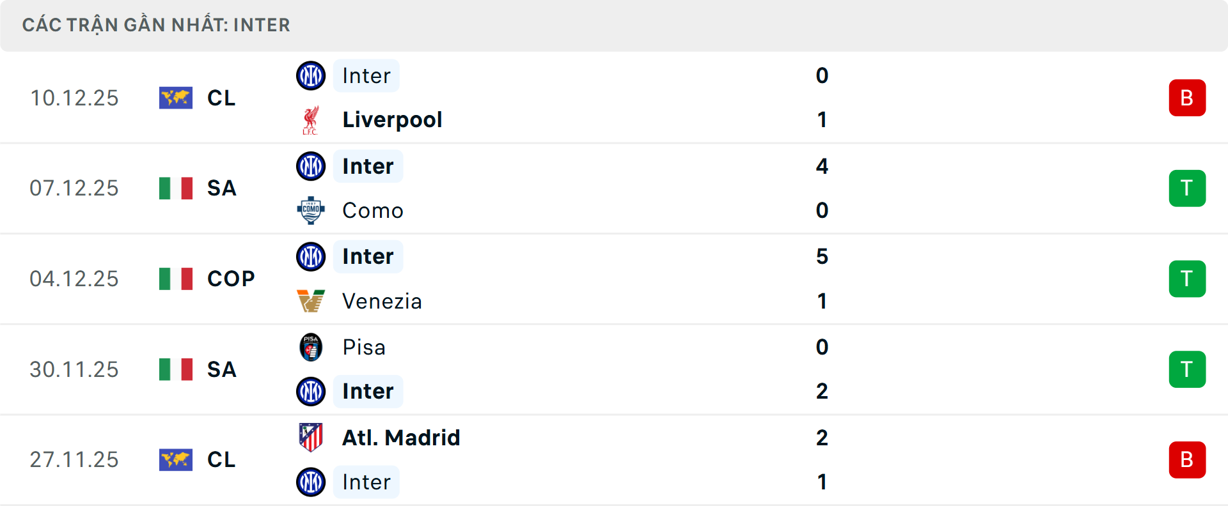The width and height of the screenshot is (1228, 506).
Task: Click the green T badge for Venezia match
Action: 1187,279
